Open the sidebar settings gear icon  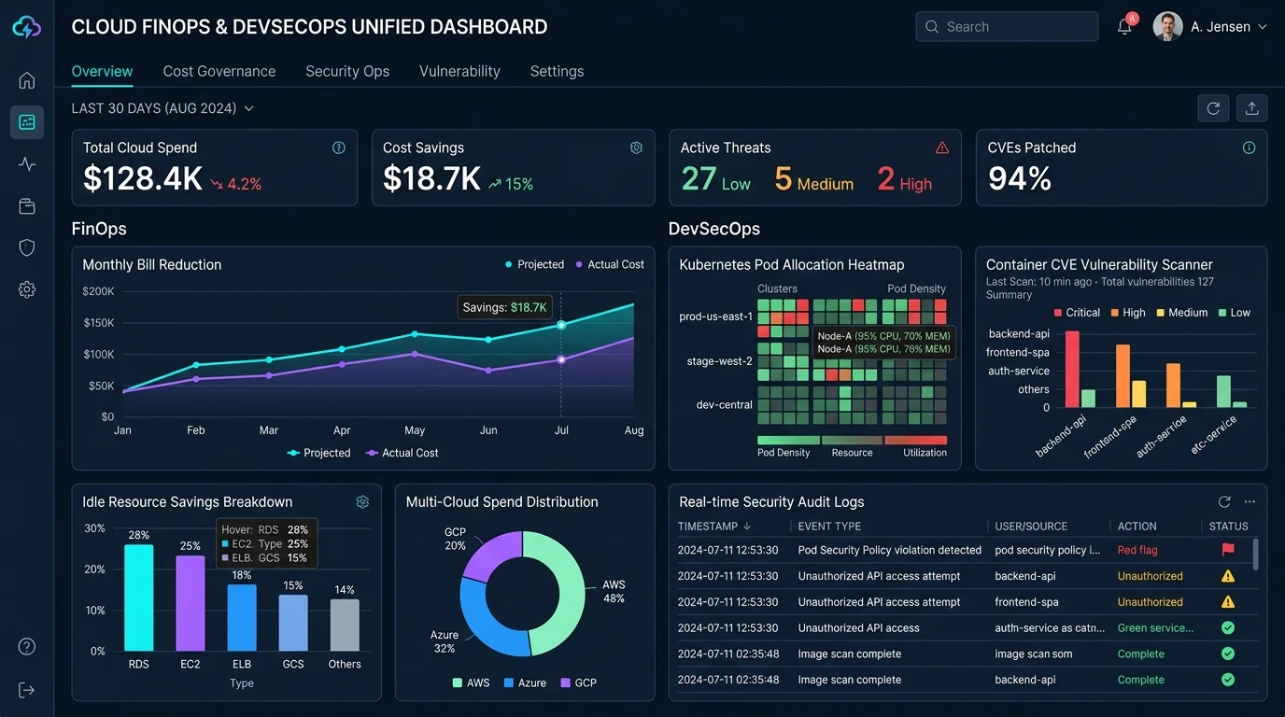tap(27, 289)
